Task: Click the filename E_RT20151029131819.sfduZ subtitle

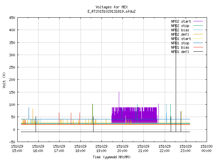Action: [x=111, y=11]
